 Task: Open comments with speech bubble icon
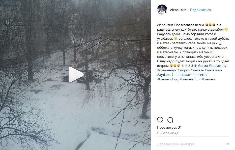(x=170, y=120)
